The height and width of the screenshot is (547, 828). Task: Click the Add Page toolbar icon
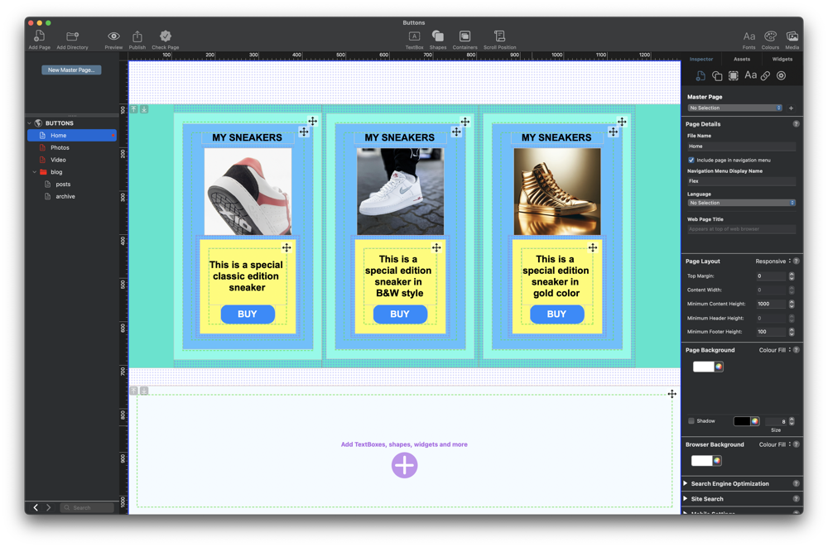39,36
